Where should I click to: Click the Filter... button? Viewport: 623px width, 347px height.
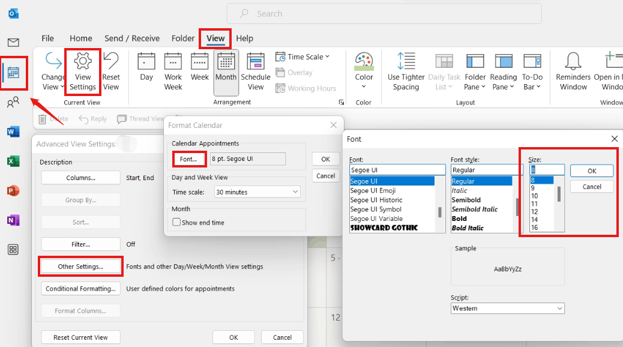click(80, 244)
